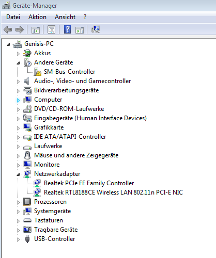216x258 pixels.
Task: Expand the Tastaturen category arrow
Action: point(18,221)
